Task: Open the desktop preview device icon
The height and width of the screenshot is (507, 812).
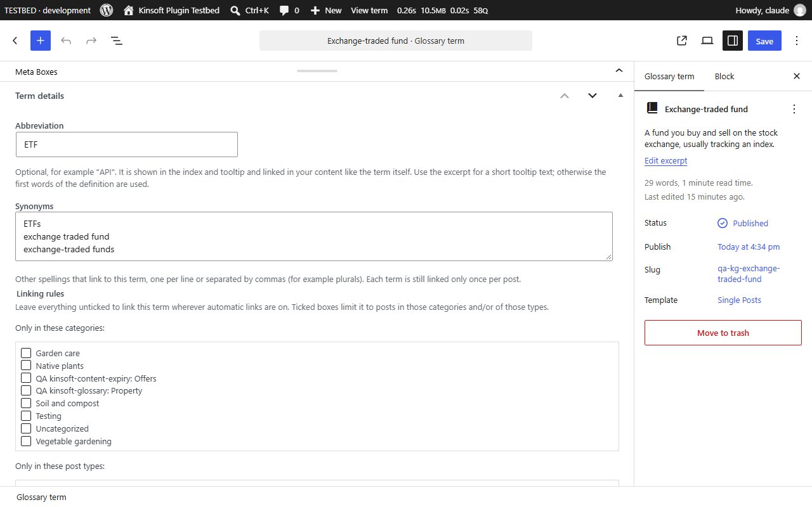Action: (707, 41)
